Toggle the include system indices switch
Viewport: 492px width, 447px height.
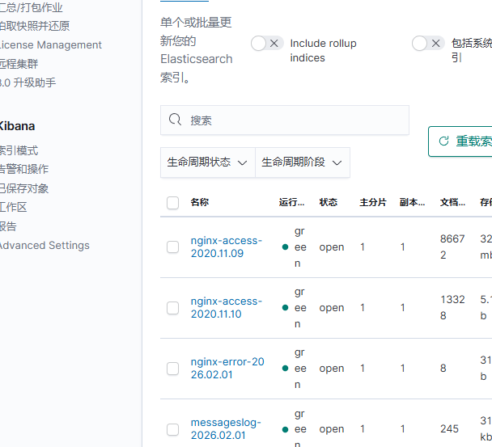pyautogui.click(x=428, y=44)
